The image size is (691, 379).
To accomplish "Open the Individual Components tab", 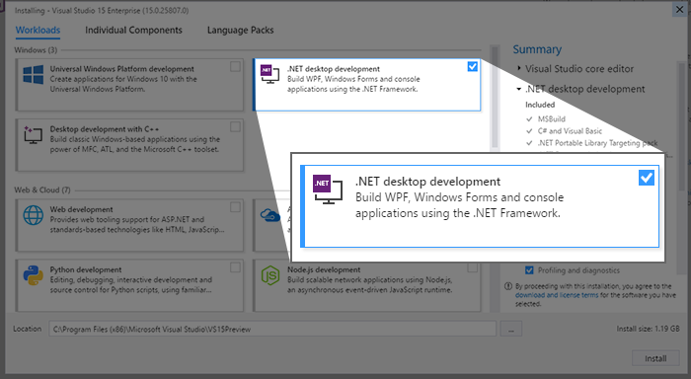I will click(x=133, y=30).
